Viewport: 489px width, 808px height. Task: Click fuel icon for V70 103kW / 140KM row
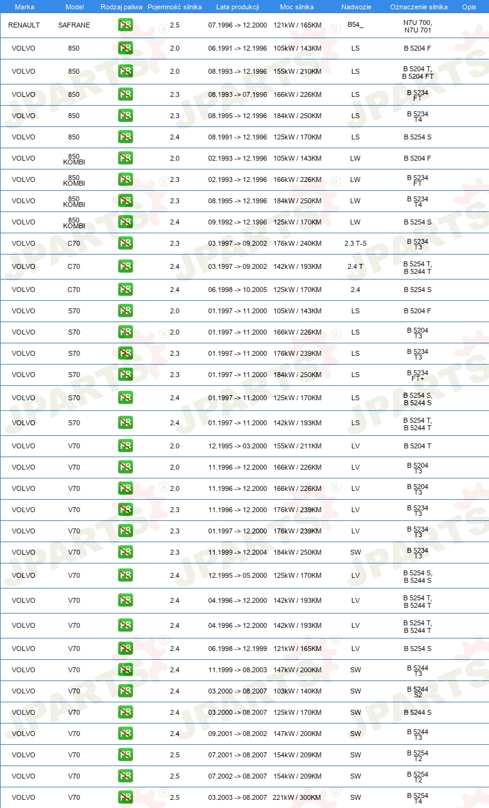125,691
